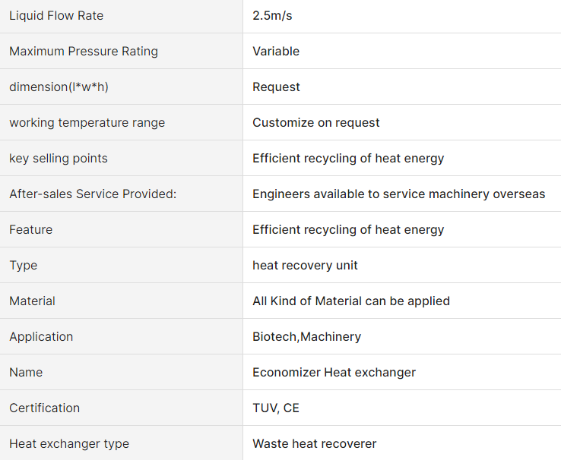
Task: Select Economizer Heat exchanger name value
Action: [334, 373]
